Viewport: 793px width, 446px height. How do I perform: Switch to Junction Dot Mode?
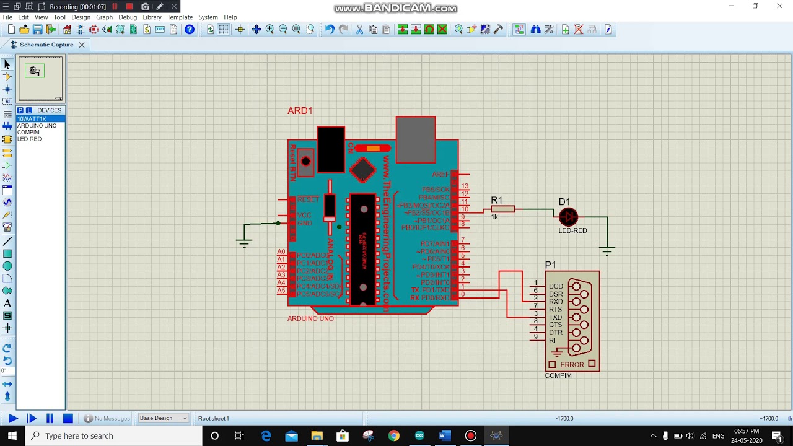click(7, 89)
